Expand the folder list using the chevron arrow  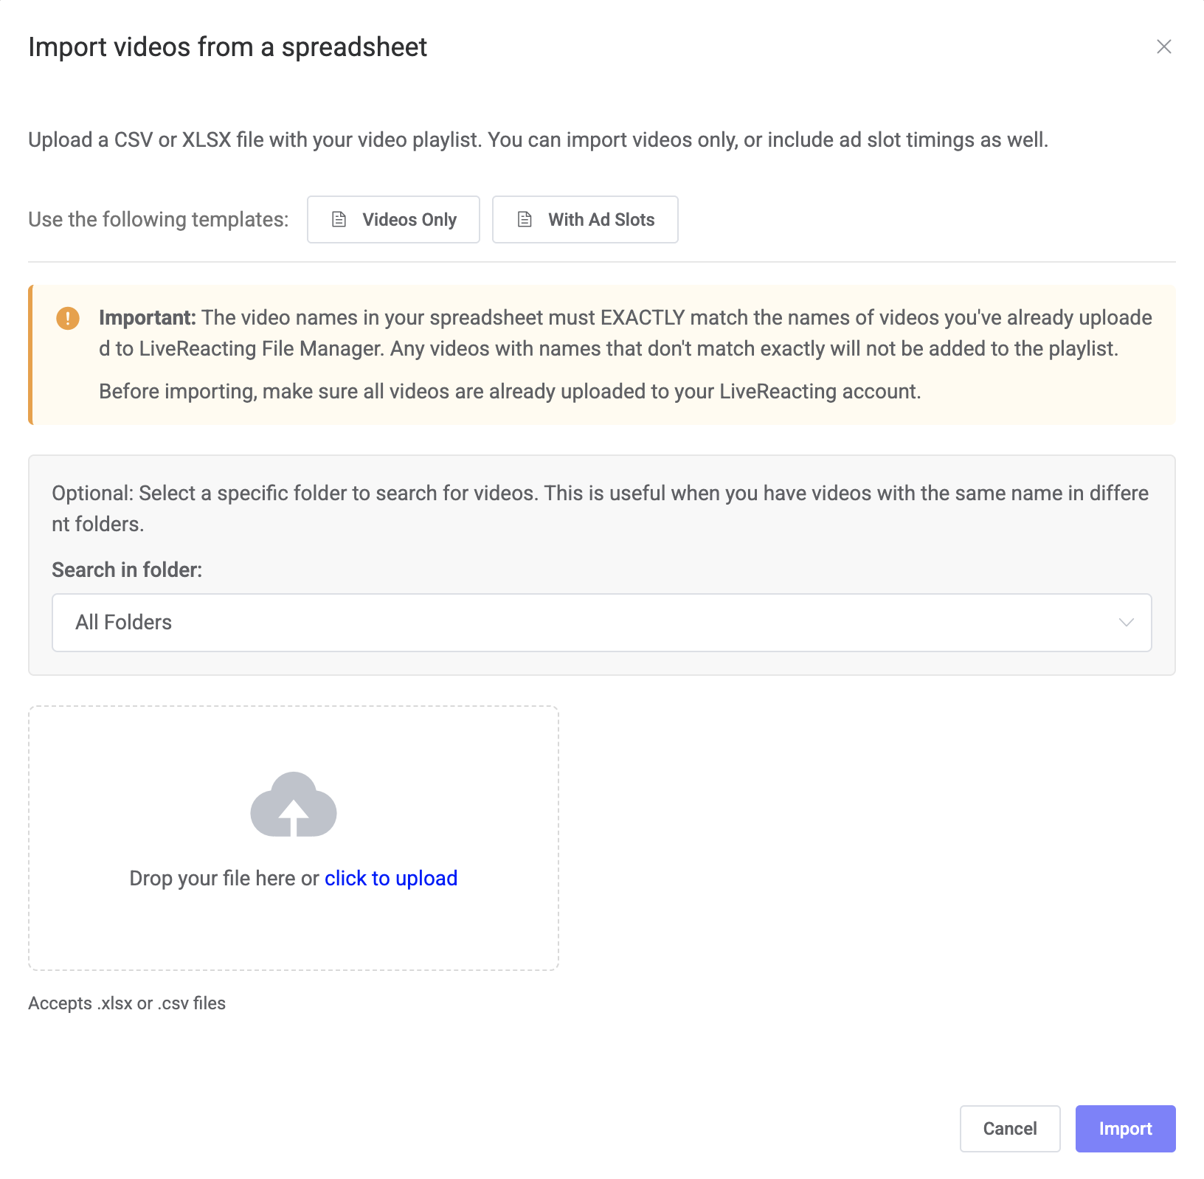1126,622
